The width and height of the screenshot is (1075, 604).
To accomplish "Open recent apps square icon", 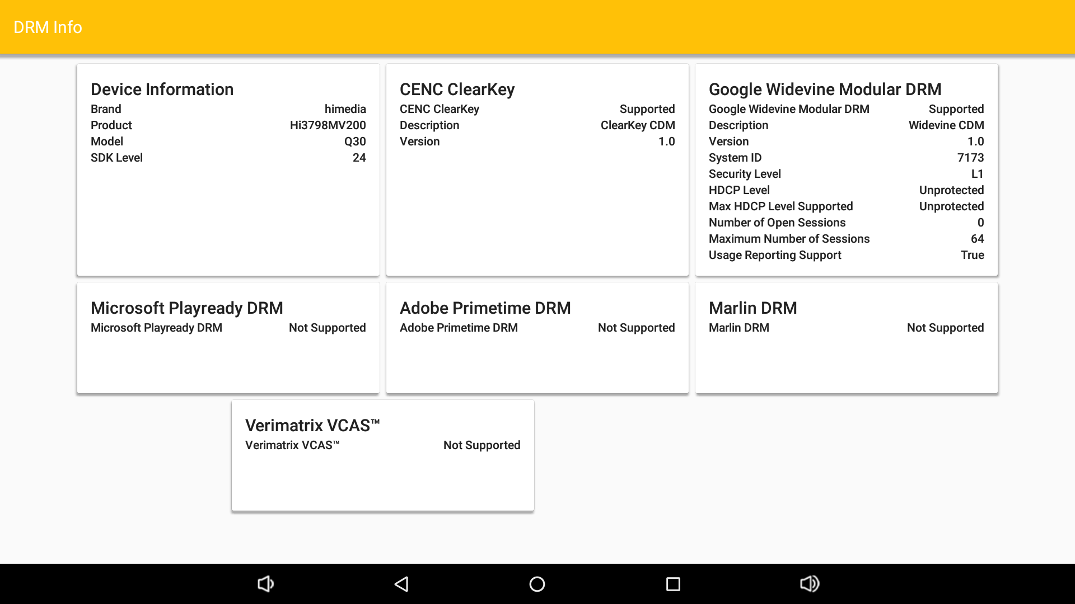I will click(673, 584).
